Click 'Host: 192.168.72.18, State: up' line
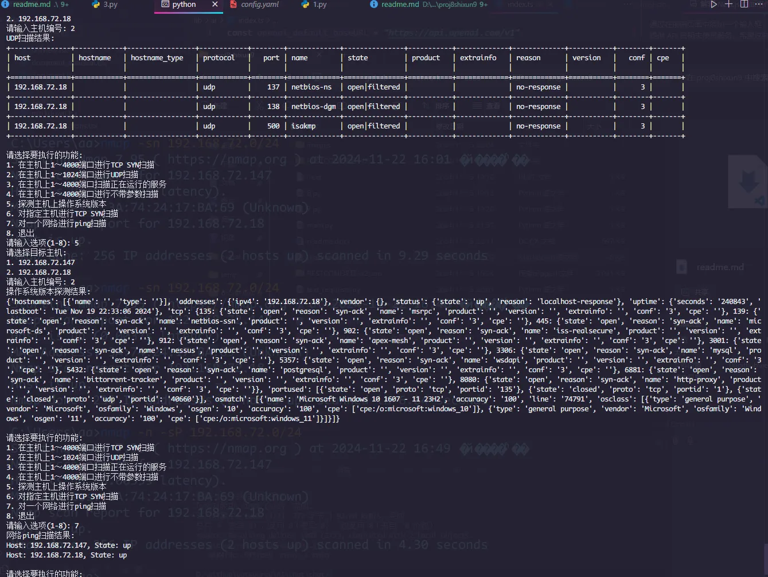Viewport: 768px width, 577px height. 67,555
